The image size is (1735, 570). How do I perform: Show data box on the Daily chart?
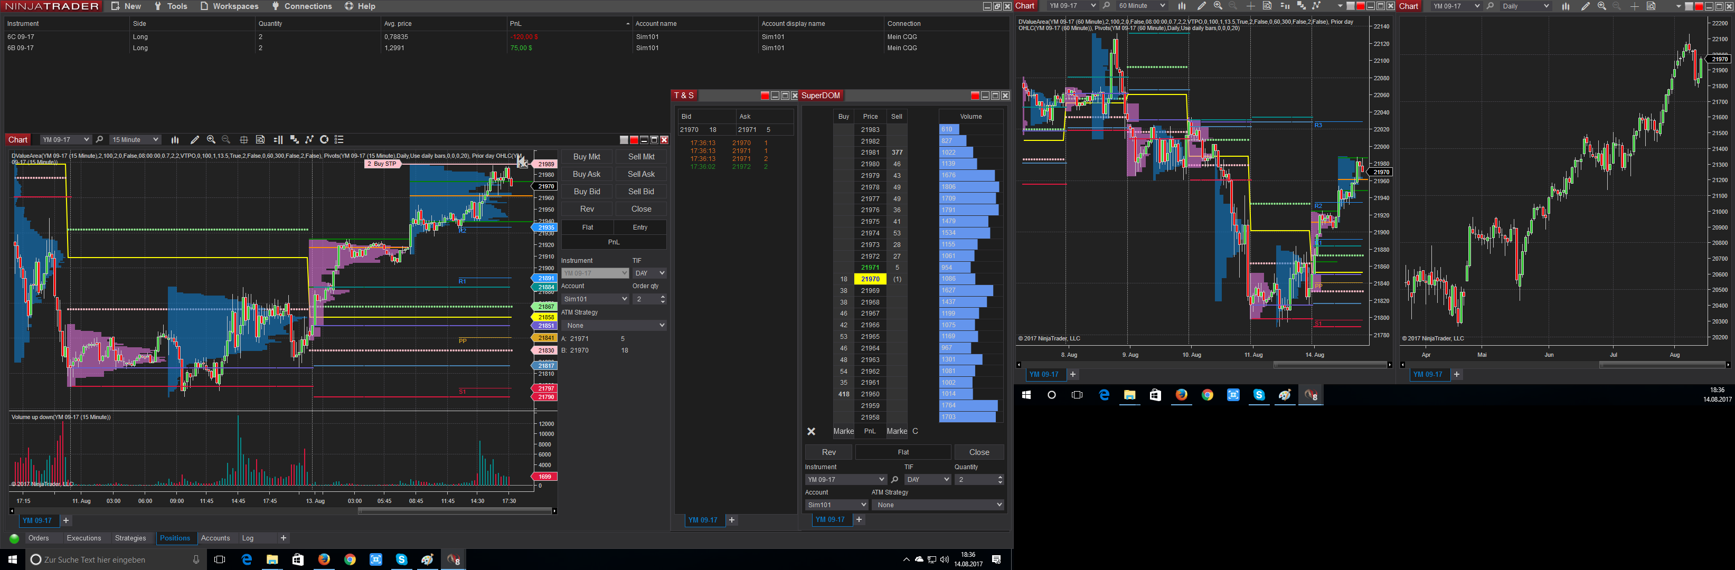tap(1652, 6)
